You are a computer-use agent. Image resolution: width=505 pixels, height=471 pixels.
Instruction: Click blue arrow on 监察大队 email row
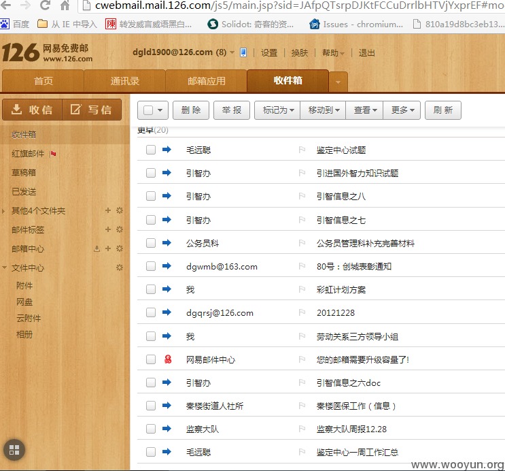click(167, 428)
